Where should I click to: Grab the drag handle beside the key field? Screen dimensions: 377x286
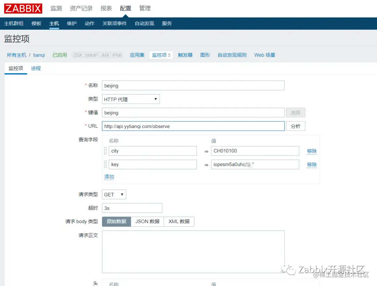[105, 164]
